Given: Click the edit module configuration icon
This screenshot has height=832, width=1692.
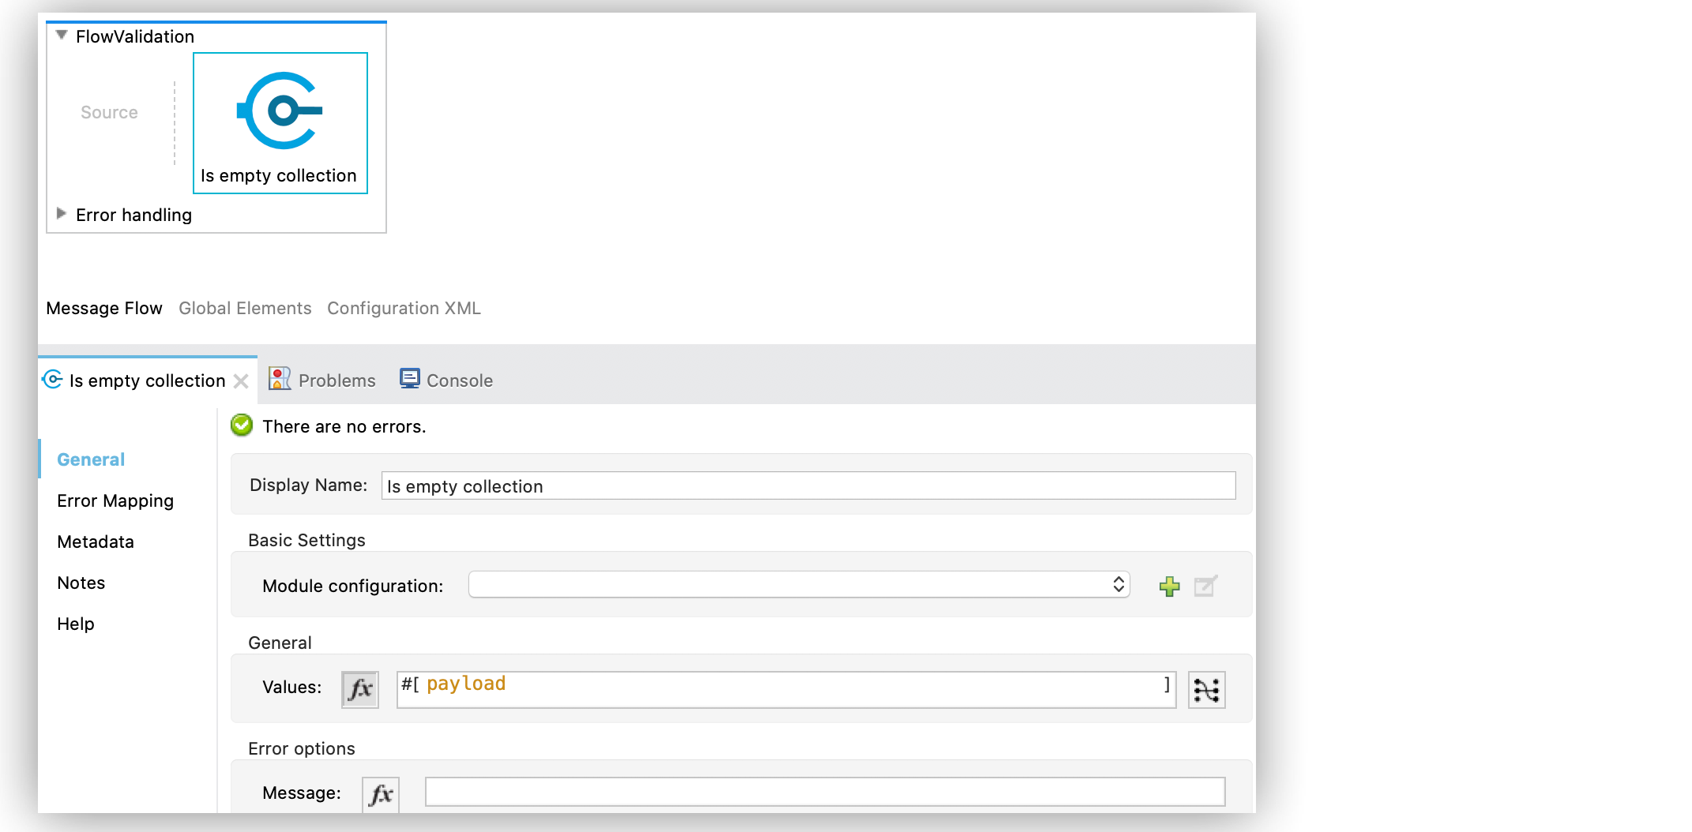Looking at the screenshot, I should pos(1205,587).
